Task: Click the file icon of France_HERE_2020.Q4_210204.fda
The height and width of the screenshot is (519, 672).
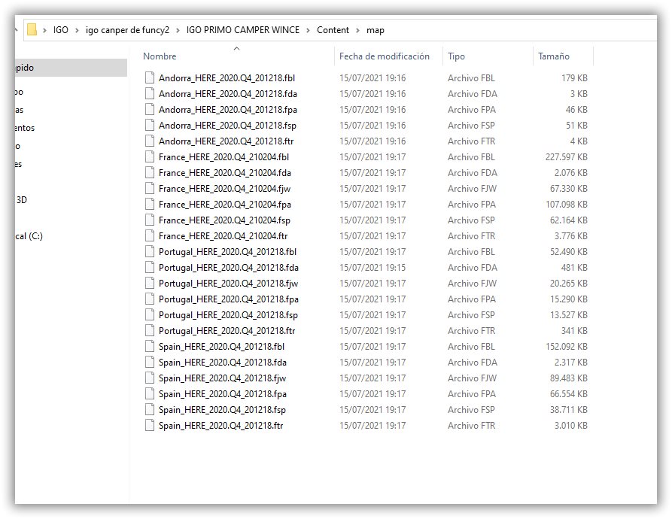Action: click(150, 172)
